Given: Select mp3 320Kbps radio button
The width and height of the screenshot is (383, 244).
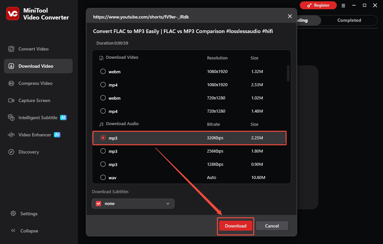Looking at the screenshot, I should click(103, 138).
